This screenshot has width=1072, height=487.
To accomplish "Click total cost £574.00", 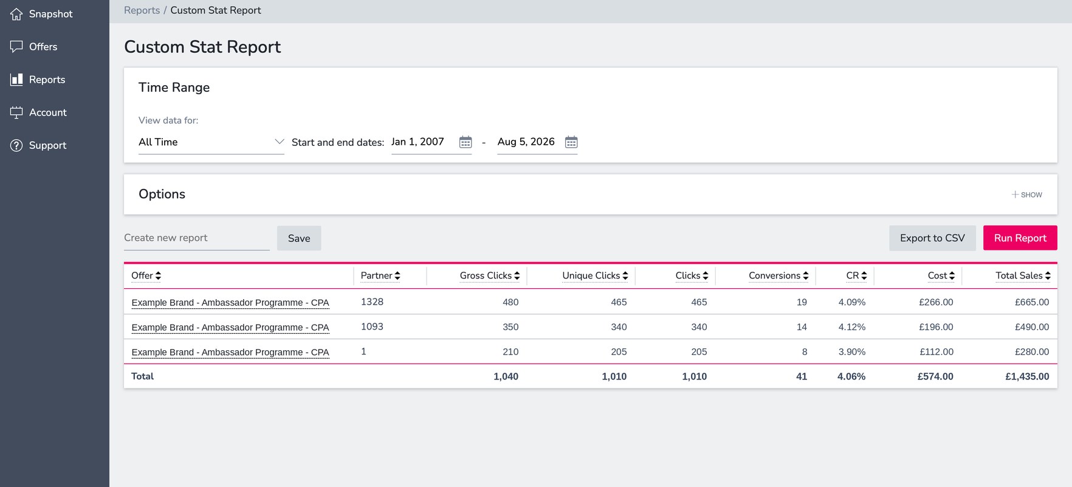I will (x=935, y=376).
